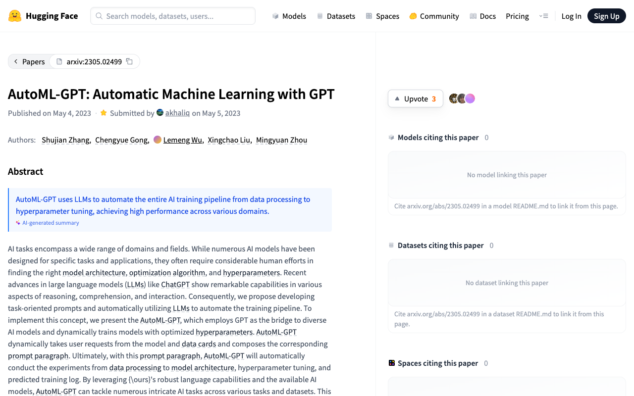The height and width of the screenshot is (396, 634).
Task: Open the Pricing menu item
Action: pyautogui.click(x=517, y=16)
